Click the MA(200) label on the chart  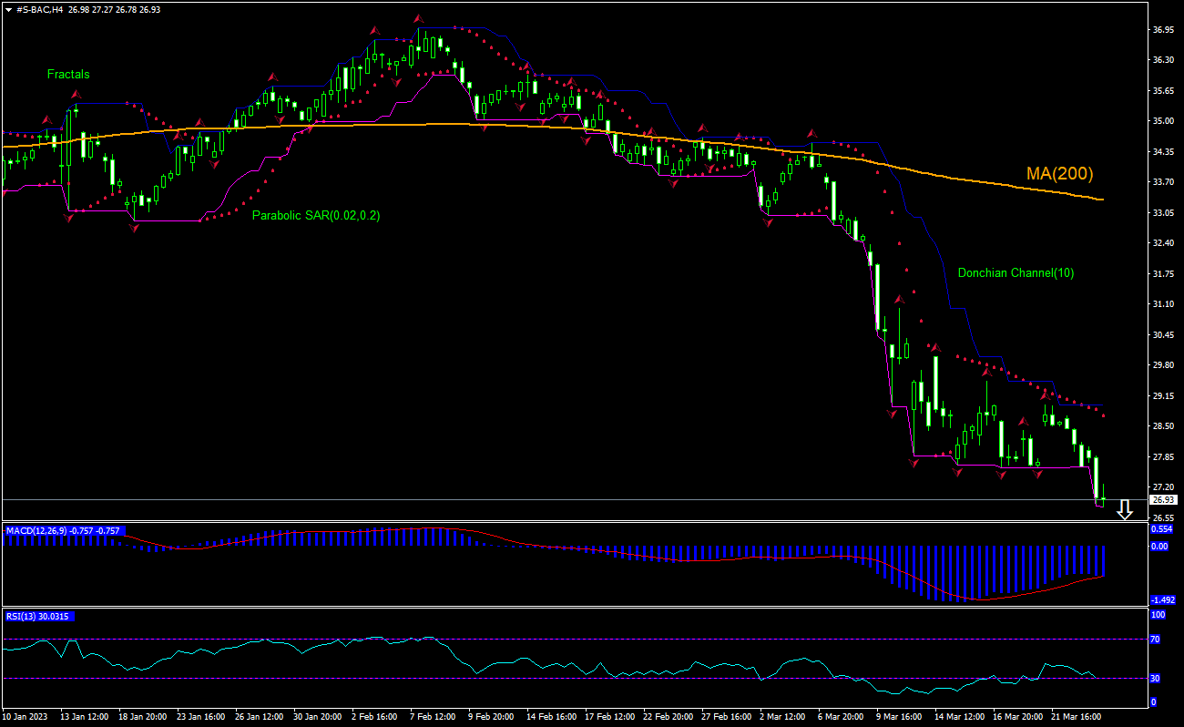1059,171
